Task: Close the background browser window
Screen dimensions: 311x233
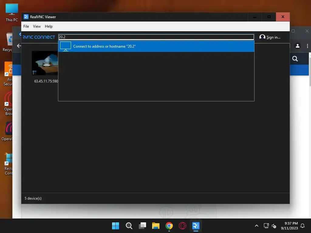Action: point(307,31)
